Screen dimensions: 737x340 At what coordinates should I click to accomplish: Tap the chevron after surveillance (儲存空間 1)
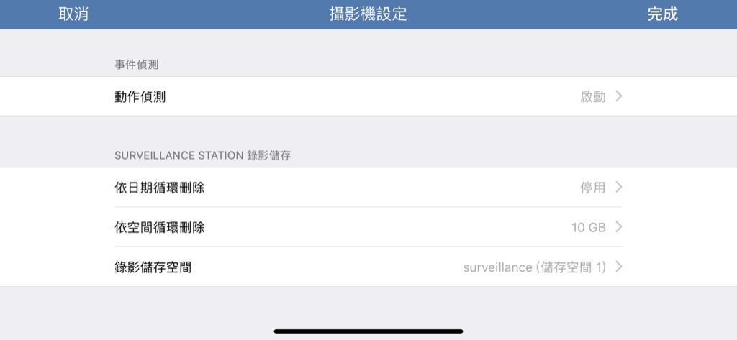[619, 267]
